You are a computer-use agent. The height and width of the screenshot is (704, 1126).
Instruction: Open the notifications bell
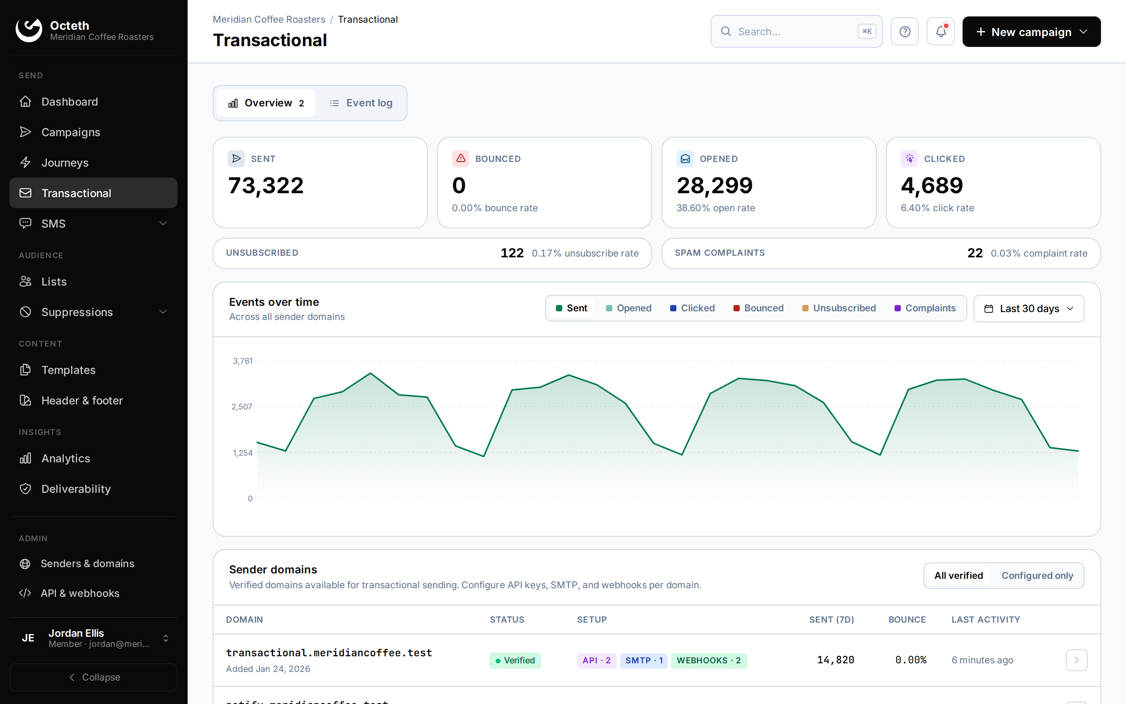(x=940, y=32)
